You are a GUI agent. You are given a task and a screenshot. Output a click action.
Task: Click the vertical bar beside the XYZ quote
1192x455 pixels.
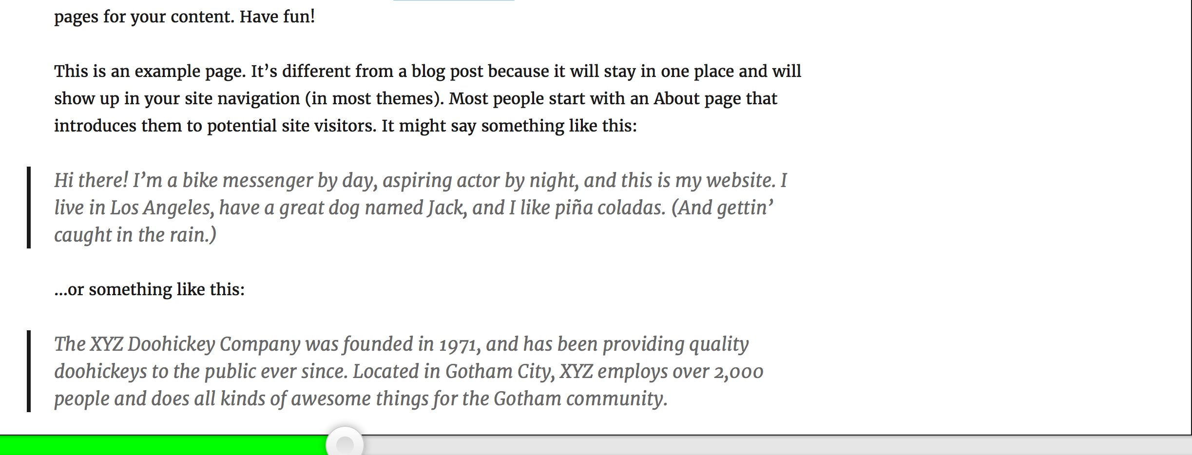29,371
